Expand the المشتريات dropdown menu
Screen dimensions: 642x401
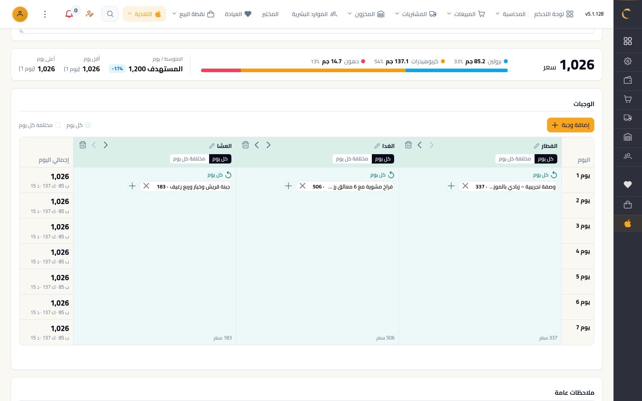(416, 14)
